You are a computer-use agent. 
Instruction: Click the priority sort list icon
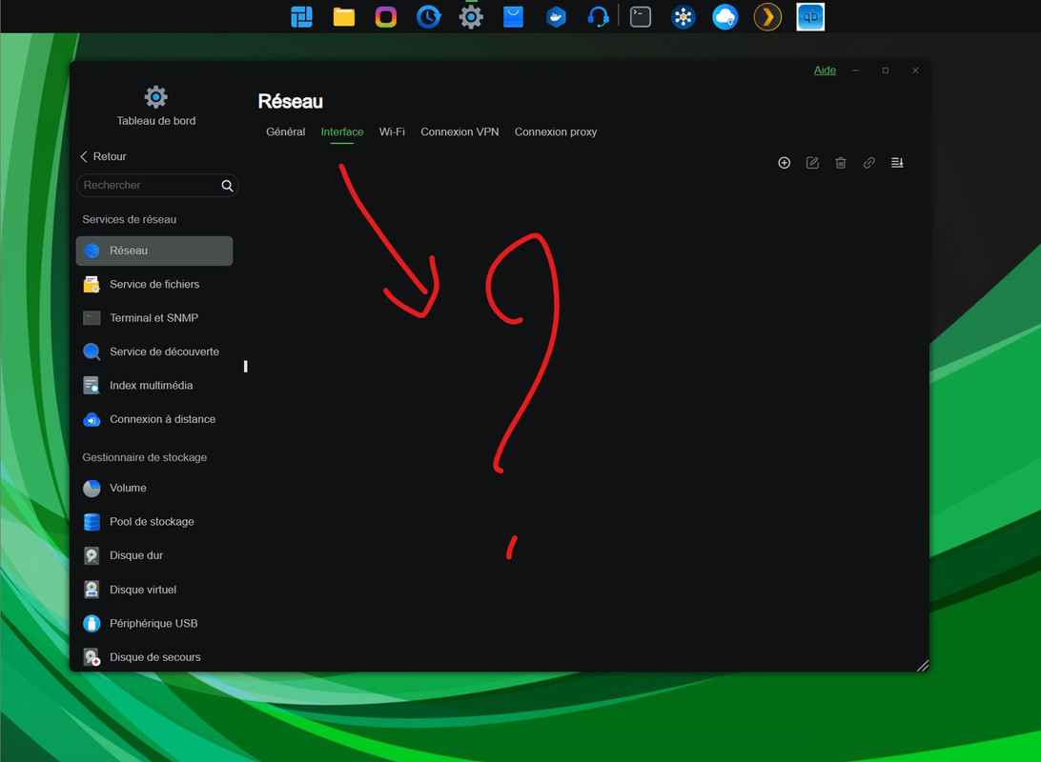(x=897, y=163)
